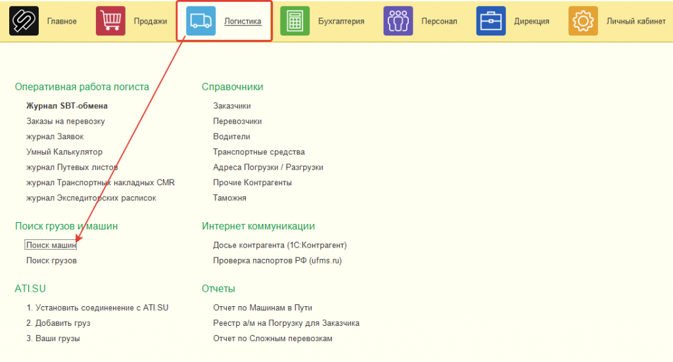This screenshot has width=673, height=362.
Task: Open журнал Экспедиторских расписок
Action: coord(91,198)
